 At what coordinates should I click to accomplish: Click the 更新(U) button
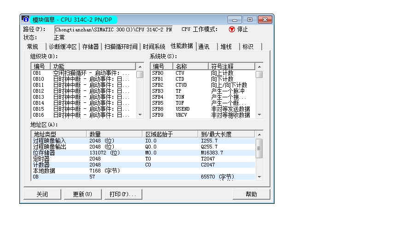[82, 195]
